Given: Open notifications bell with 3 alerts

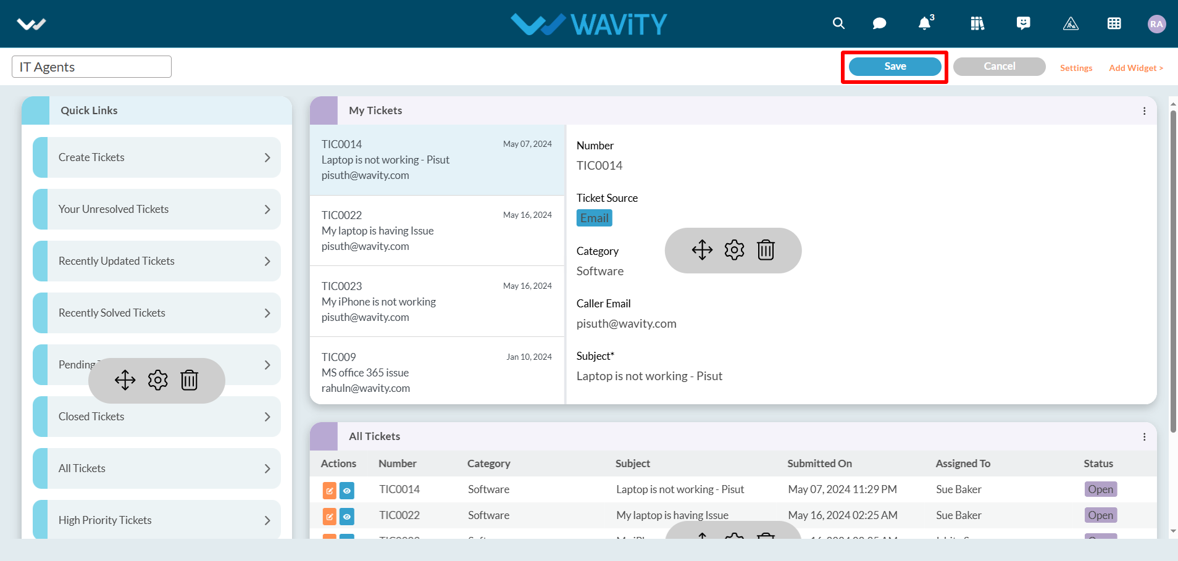Looking at the screenshot, I should coord(925,23).
